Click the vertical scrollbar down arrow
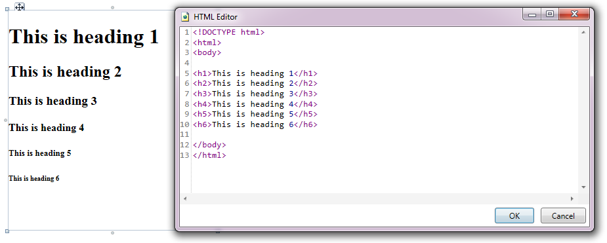 [583, 187]
